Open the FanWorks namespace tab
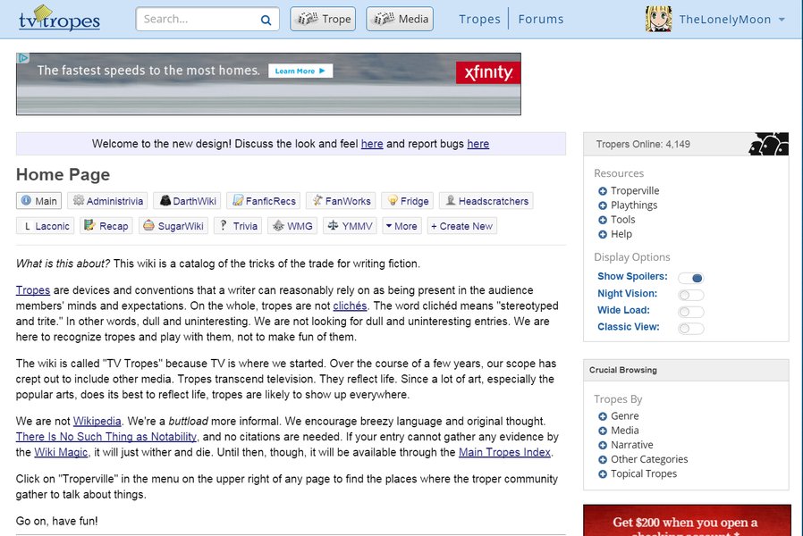 tap(341, 201)
